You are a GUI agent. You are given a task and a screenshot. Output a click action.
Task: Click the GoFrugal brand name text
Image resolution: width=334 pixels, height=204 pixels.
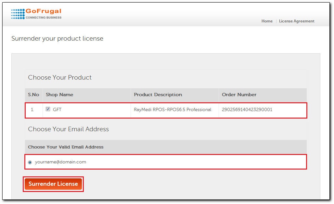pyautogui.click(x=44, y=11)
